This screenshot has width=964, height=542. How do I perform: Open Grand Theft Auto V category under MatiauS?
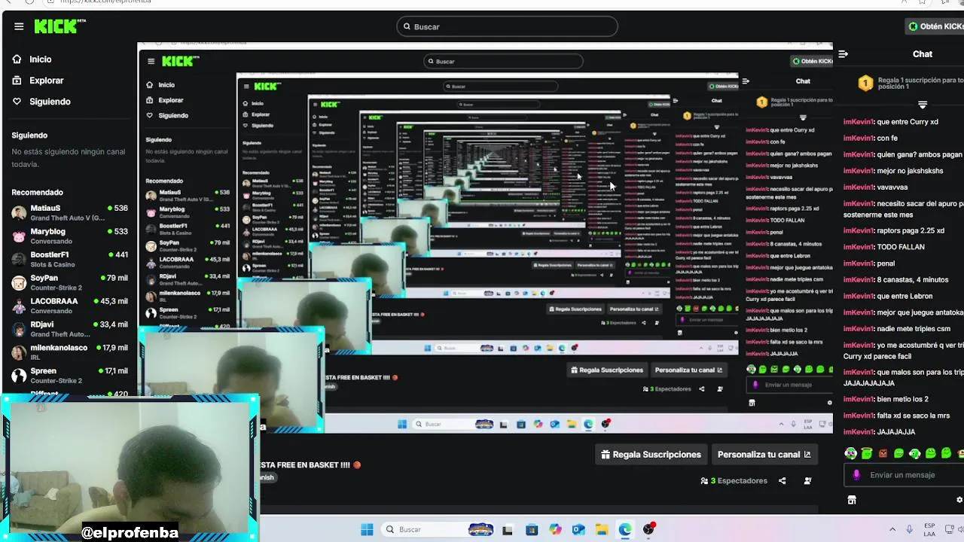click(67, 218)
